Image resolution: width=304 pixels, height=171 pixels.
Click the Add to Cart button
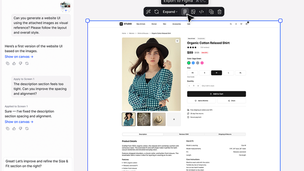217,94
